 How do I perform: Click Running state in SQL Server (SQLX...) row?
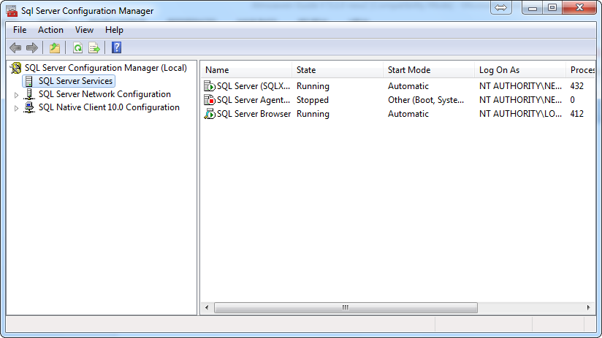coord(313,86)
